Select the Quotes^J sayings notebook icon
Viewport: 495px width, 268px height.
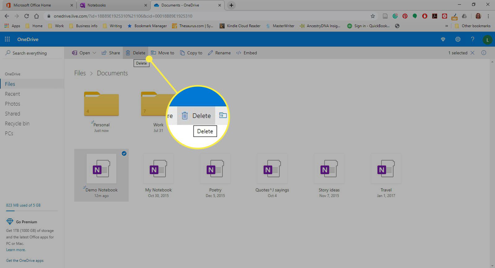[272, 169]
